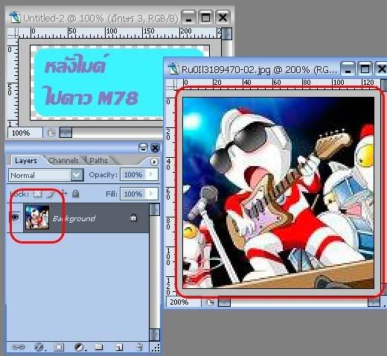Hide the Background layer with eye icon
387x356 pixels.
(x=14, y=217)
